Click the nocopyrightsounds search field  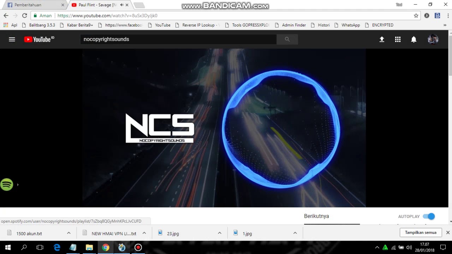click(x=178, y=39)
